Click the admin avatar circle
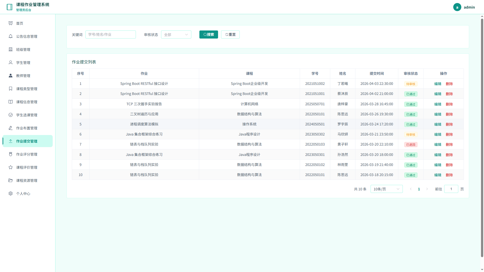 (x=457, y=7)
